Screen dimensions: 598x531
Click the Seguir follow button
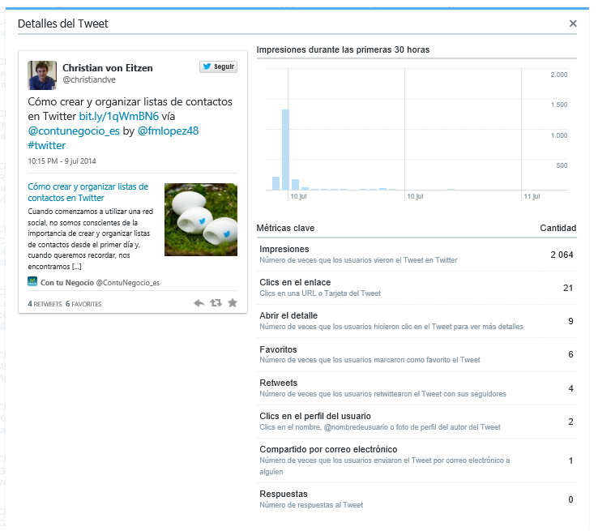click(218, 66)
